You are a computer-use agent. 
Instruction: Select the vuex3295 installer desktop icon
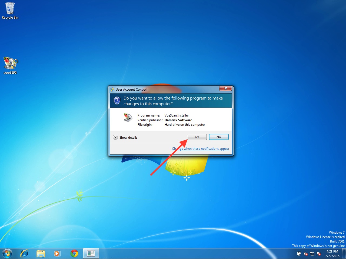pos(10,65)
